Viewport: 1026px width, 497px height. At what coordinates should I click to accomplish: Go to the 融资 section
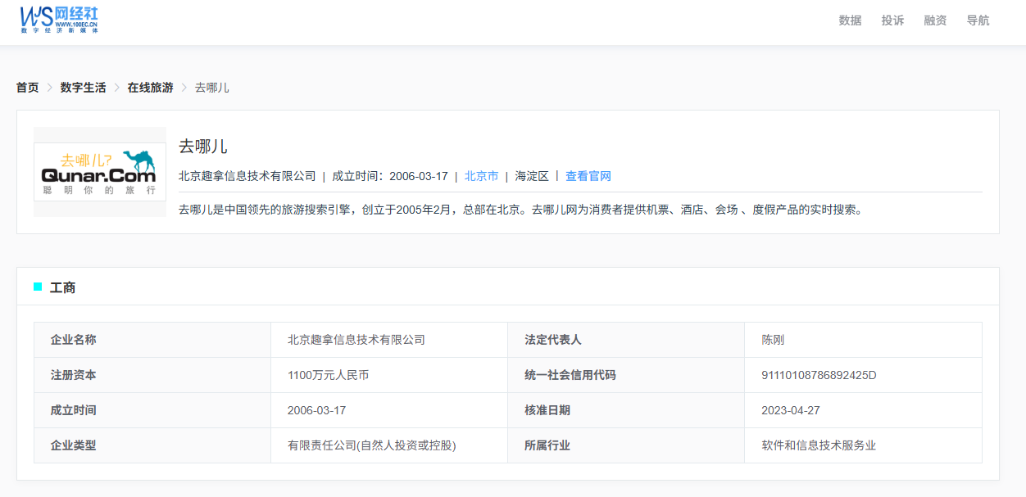935,20
